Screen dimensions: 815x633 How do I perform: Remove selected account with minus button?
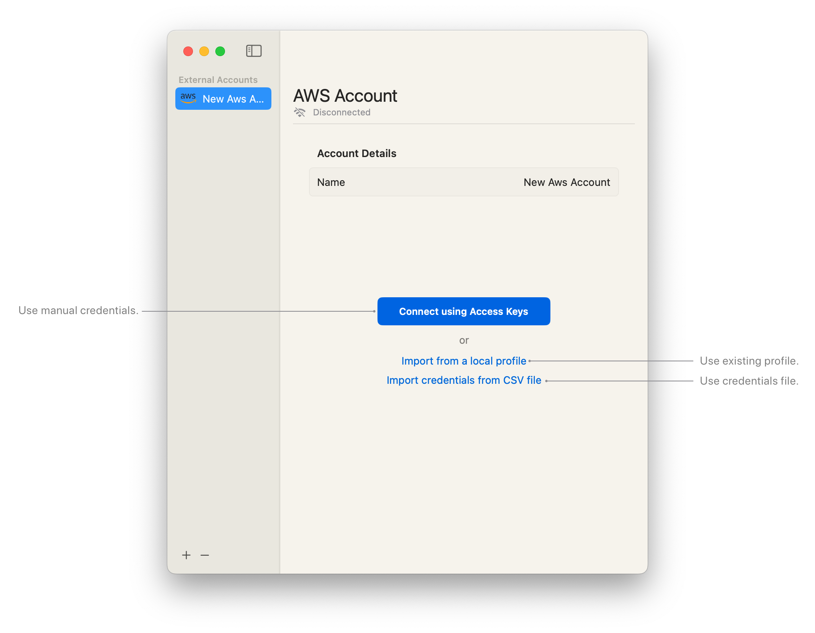pyautogui.click(x=205, y=555)
